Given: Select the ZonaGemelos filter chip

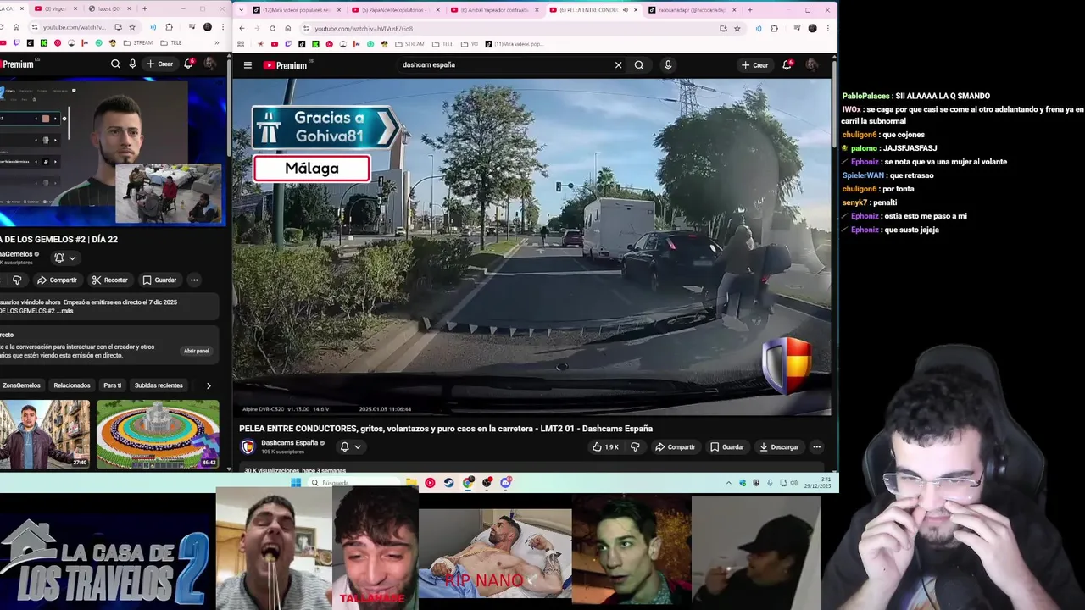Looking at the screenshot, I should click(21, 385).
